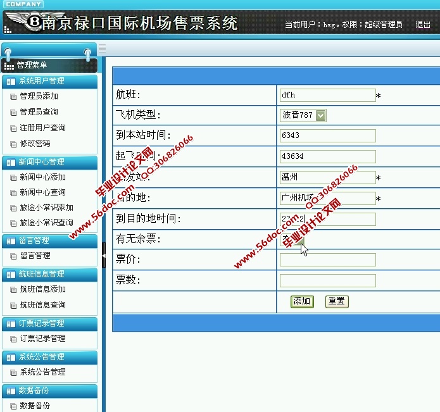Click the icon beside 修改密码
The height and width of the screenshot is (412, 440).
click(13, 144)
